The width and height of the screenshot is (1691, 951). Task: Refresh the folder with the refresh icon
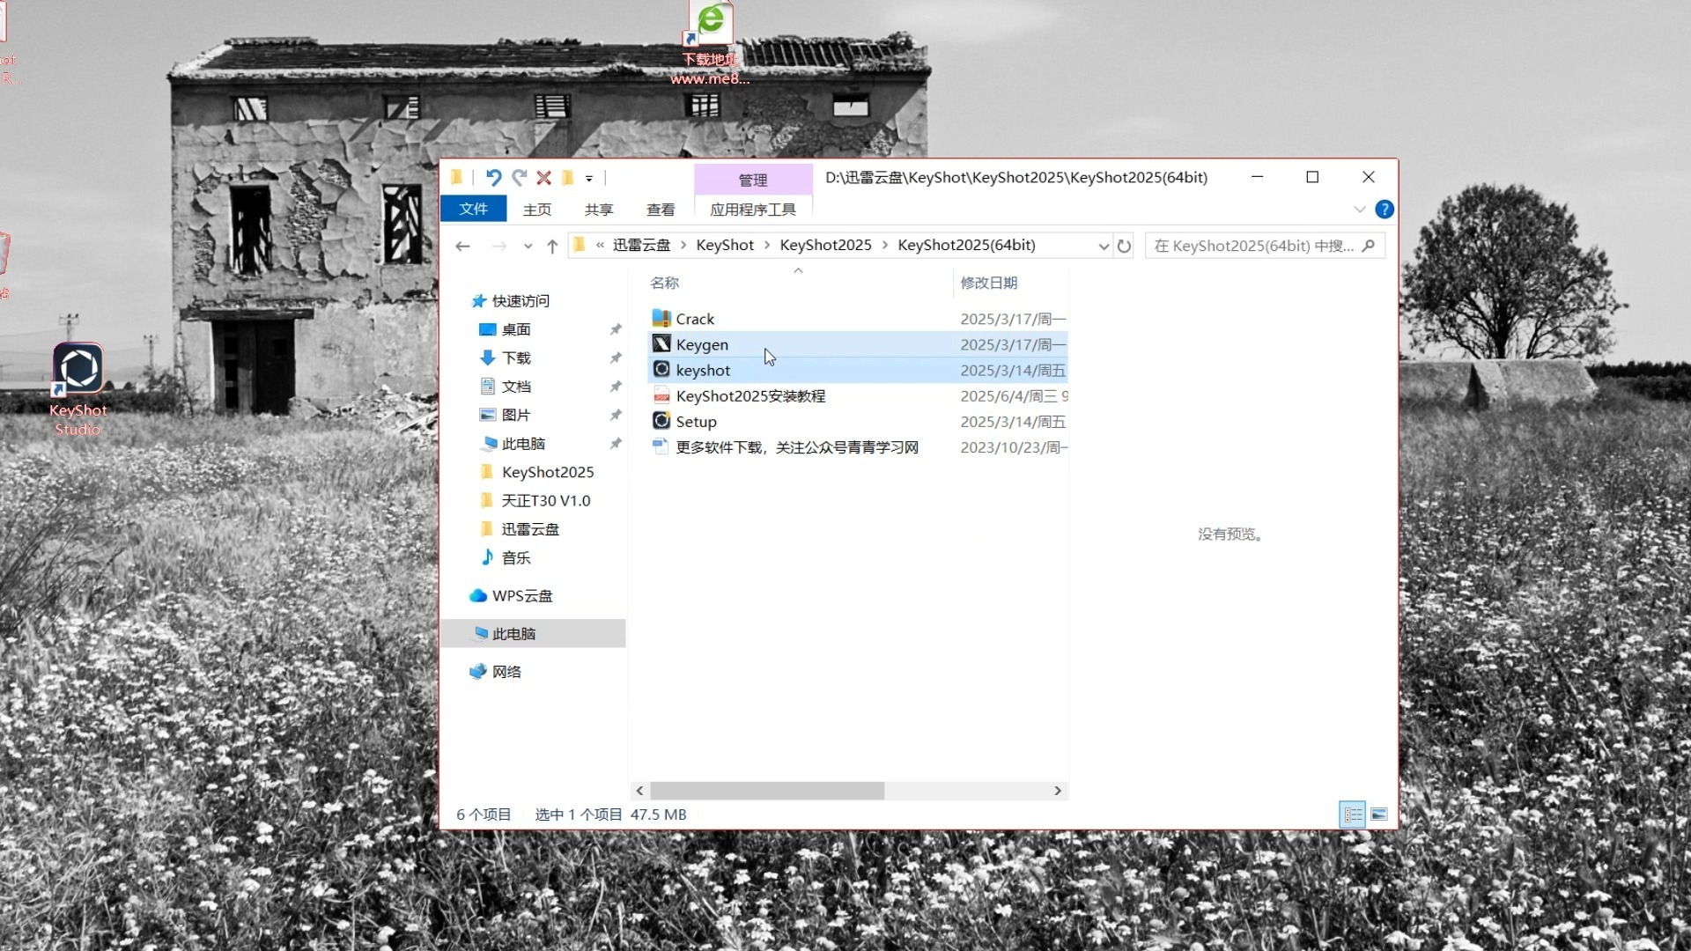point(1124,247)
